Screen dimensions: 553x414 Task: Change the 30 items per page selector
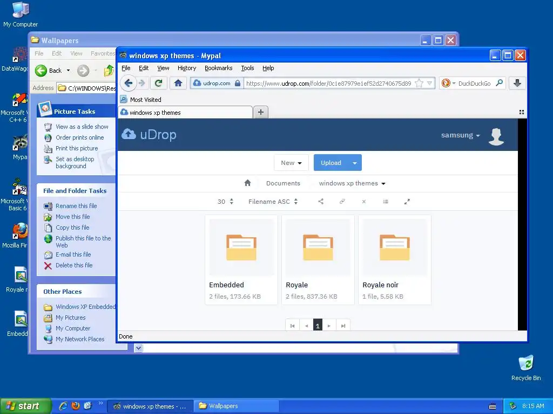225,202
